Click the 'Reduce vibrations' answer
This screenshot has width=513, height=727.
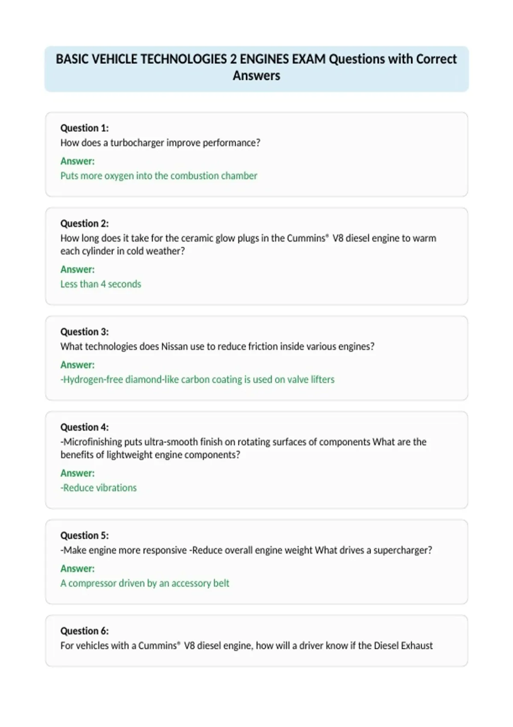point(99,488)
